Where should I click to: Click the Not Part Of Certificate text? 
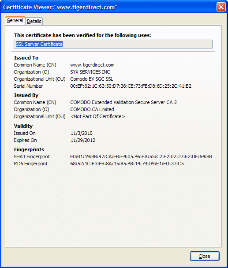point(97,116)
